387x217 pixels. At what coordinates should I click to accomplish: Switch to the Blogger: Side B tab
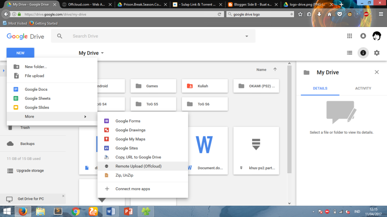(x=253, y=4)
